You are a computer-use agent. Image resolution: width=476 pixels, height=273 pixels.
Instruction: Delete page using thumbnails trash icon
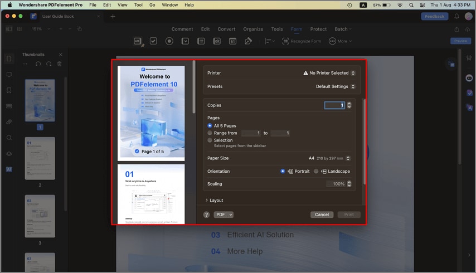(60, 64)
